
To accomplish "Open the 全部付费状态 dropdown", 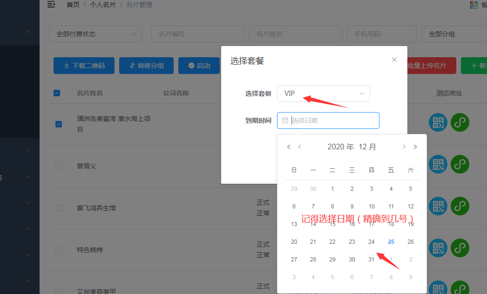I will [x=95, y=34].
